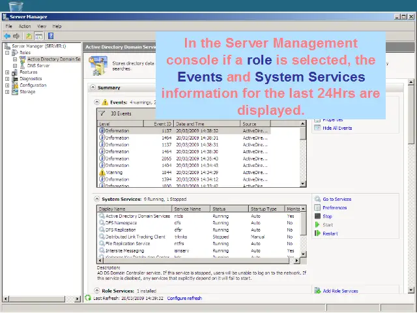Image resolution: width=417 pixels, height=313 pixels.
Task: Select the File Replication Service row
Action: 199,243
